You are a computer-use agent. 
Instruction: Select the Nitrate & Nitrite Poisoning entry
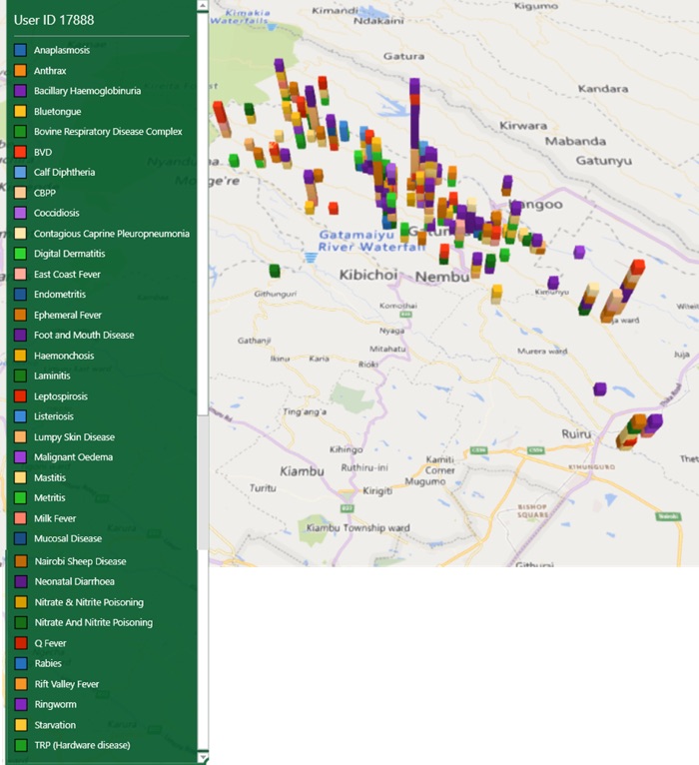(79, 602)
